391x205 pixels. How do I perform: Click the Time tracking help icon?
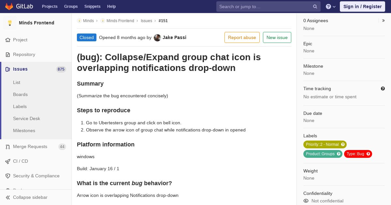(x=383, y=89)
